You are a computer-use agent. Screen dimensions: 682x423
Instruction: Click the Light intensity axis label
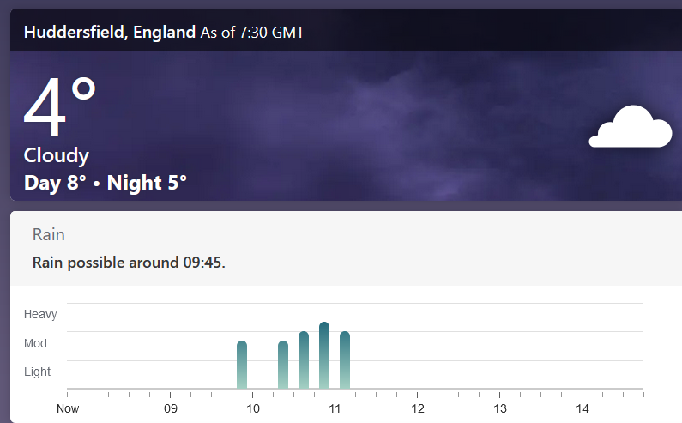(38, 372)
